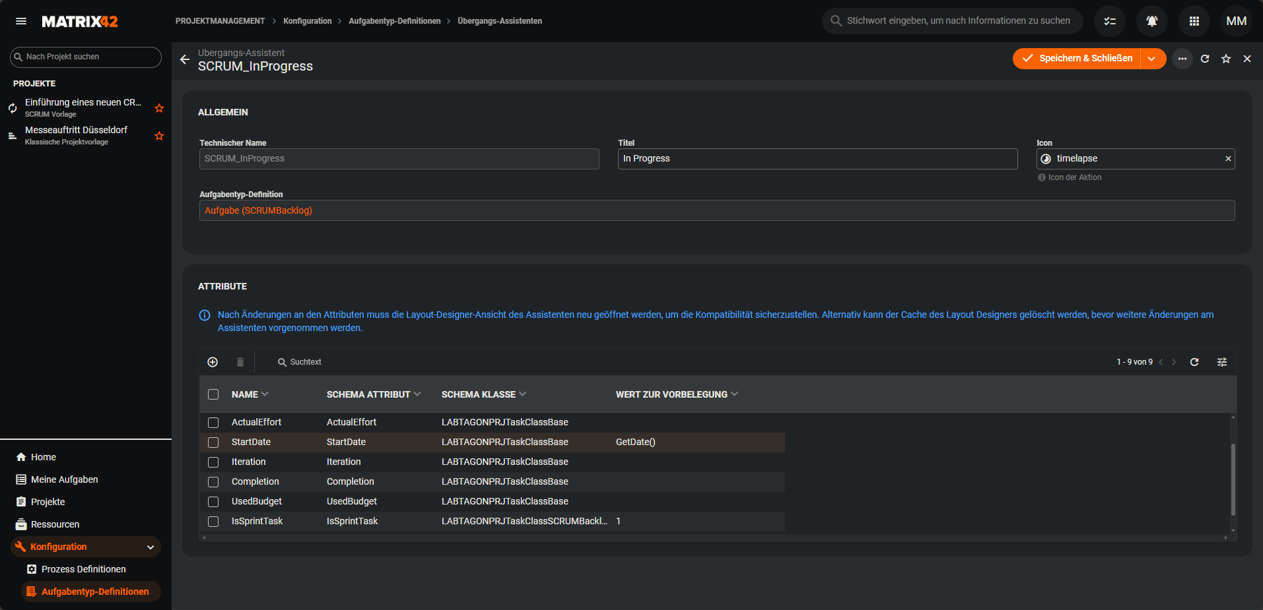Viewport: 1263px width, 610px height.
Task: Open the hamburger menu icon
Action: pos(21,21)
